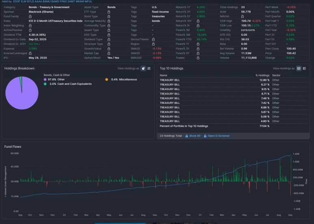Screen dimensions: 314x224
Task: Select table view icon in Top 10 Holdings
Action: 299,69
